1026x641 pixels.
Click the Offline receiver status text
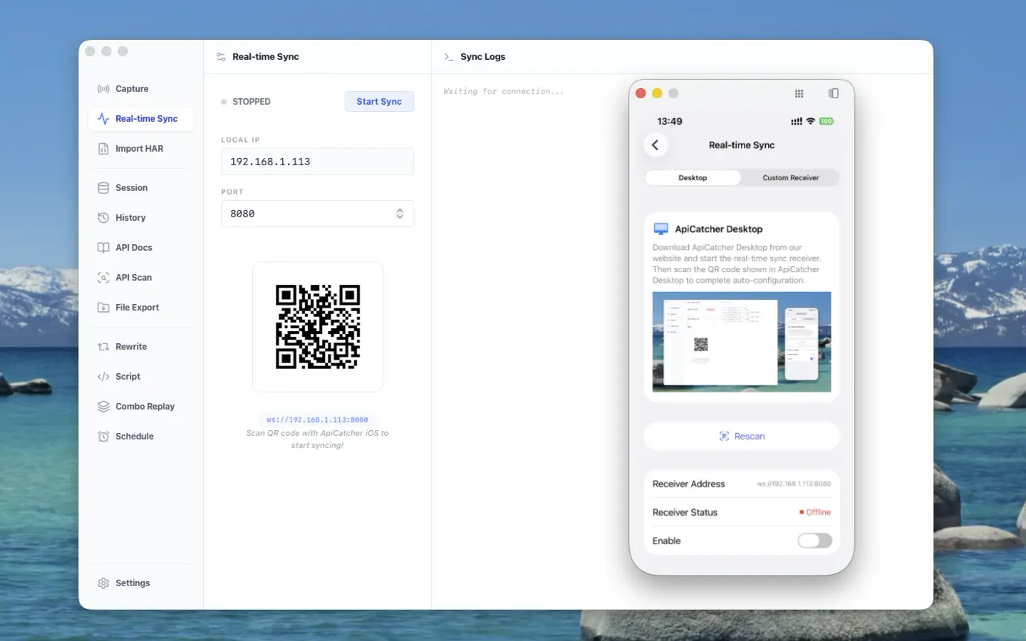coord(818,512)
